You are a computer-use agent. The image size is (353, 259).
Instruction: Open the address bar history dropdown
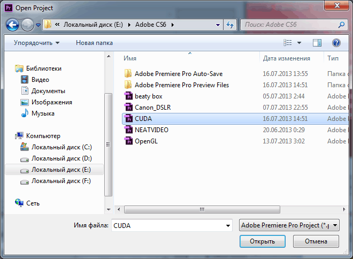click(218, 25)
